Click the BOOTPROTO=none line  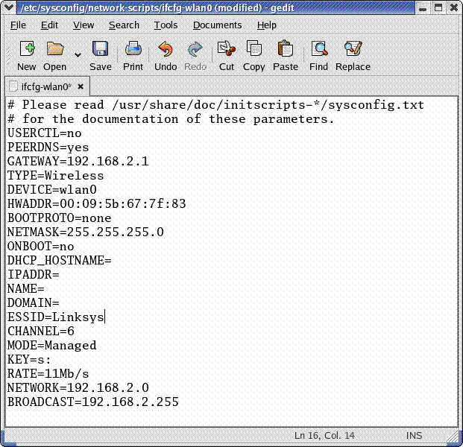60,218
